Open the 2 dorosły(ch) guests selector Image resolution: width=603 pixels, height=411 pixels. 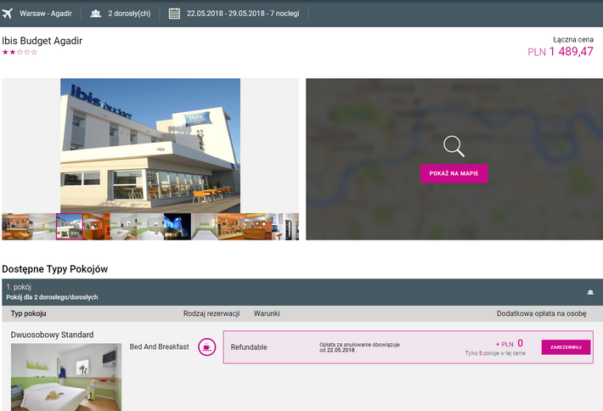(131, 14)
